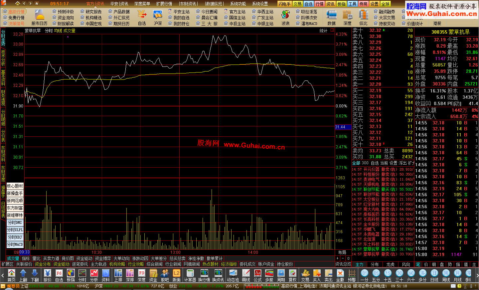Click the minus zoom button beside 布局
479x290 pixels.
(343, 258)
